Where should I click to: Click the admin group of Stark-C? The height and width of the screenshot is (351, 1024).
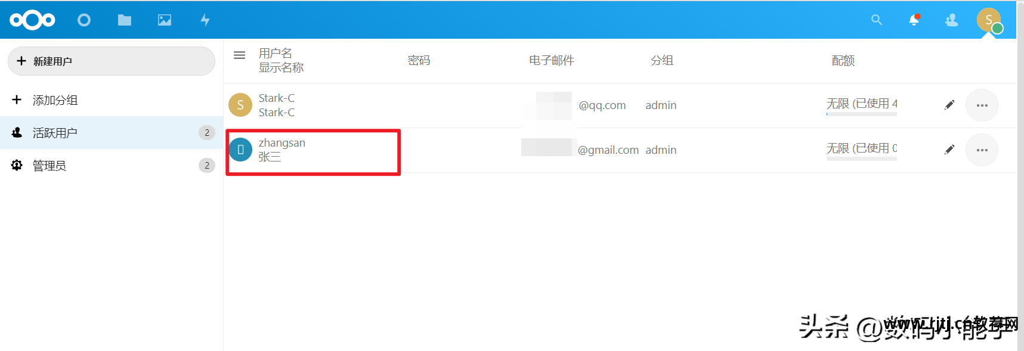(661, 105)
